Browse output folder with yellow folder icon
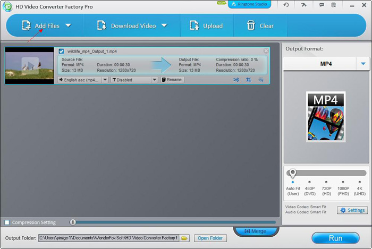 pos(184,238)
